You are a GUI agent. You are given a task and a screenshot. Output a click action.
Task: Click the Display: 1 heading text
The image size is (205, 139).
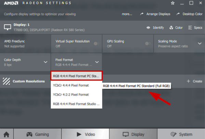coord(22,25)
